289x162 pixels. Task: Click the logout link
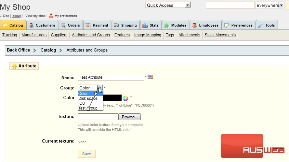click(16, 16)
